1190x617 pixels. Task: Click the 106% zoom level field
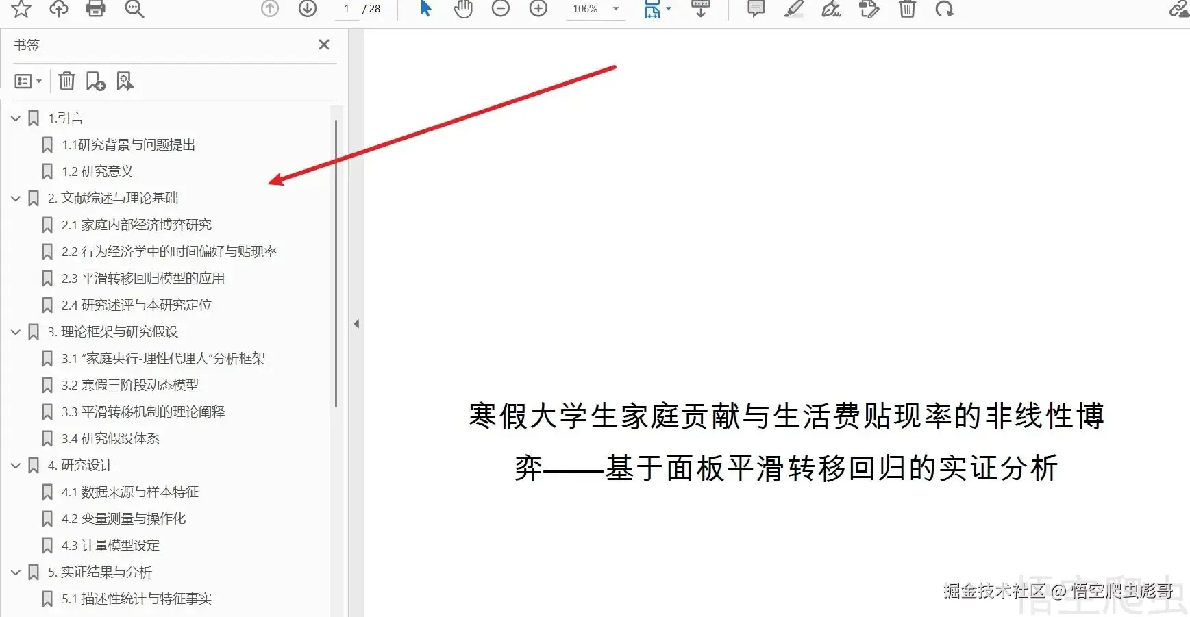click(x=585, y=9)
